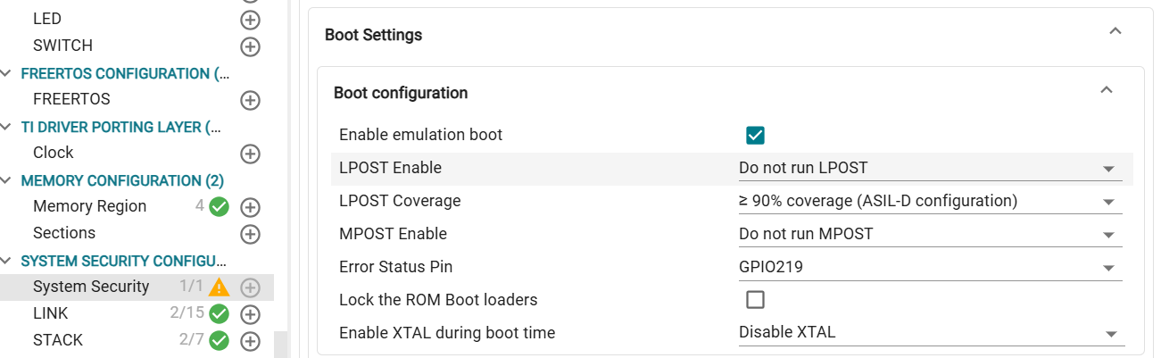Open the Enable XTAL boot dropdown
Viewport: 1161px width, 358px height.
coord(930,332)
